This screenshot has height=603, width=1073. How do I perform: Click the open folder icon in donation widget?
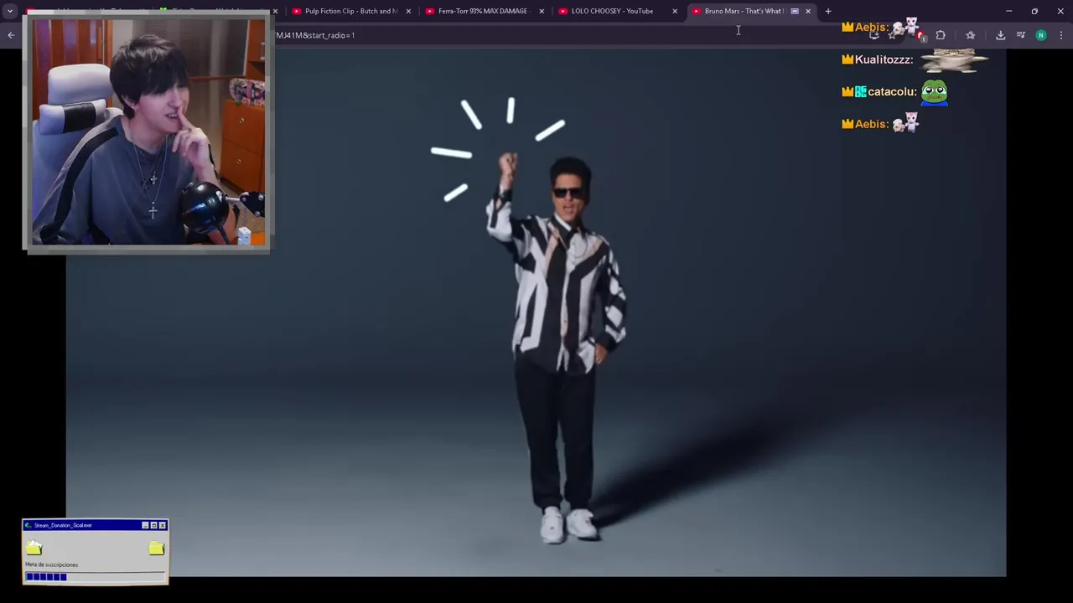click(34, 548)
